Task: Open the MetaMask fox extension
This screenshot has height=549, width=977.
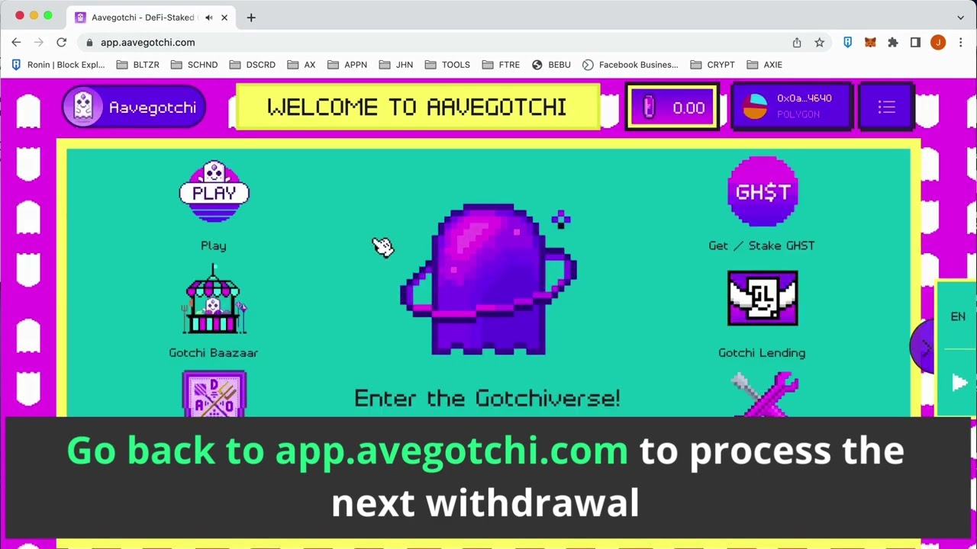Action: 870,43
